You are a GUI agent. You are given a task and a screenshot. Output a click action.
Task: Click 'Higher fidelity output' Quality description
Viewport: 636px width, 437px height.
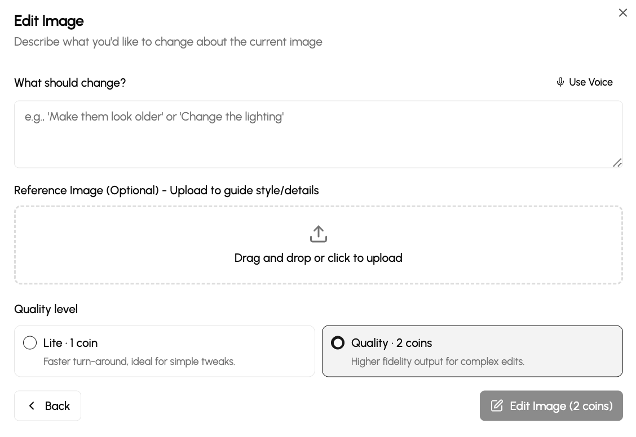pos(438,362)
